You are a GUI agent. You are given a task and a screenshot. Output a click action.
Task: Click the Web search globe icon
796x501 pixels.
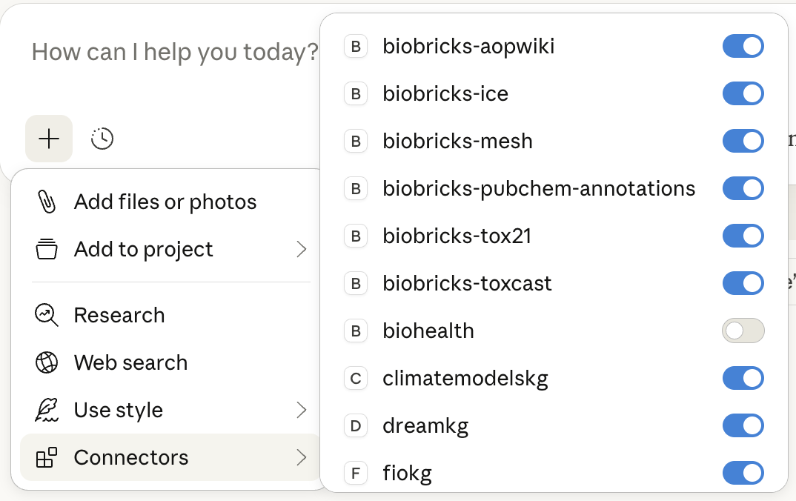click(x=46, y=362)
